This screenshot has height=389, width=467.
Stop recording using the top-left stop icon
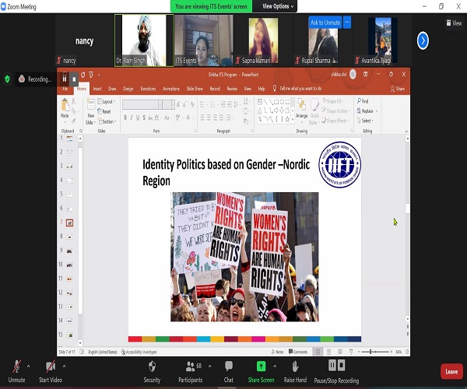tap(74, 79)
